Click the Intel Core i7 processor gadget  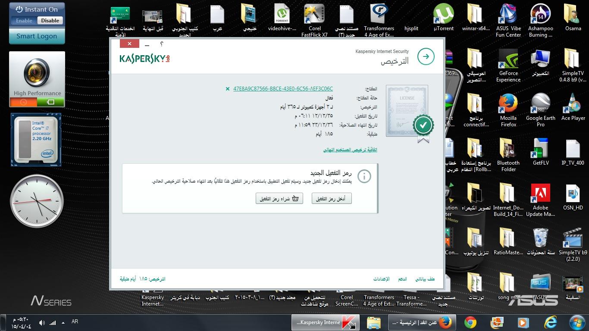[x=36, y=140]
